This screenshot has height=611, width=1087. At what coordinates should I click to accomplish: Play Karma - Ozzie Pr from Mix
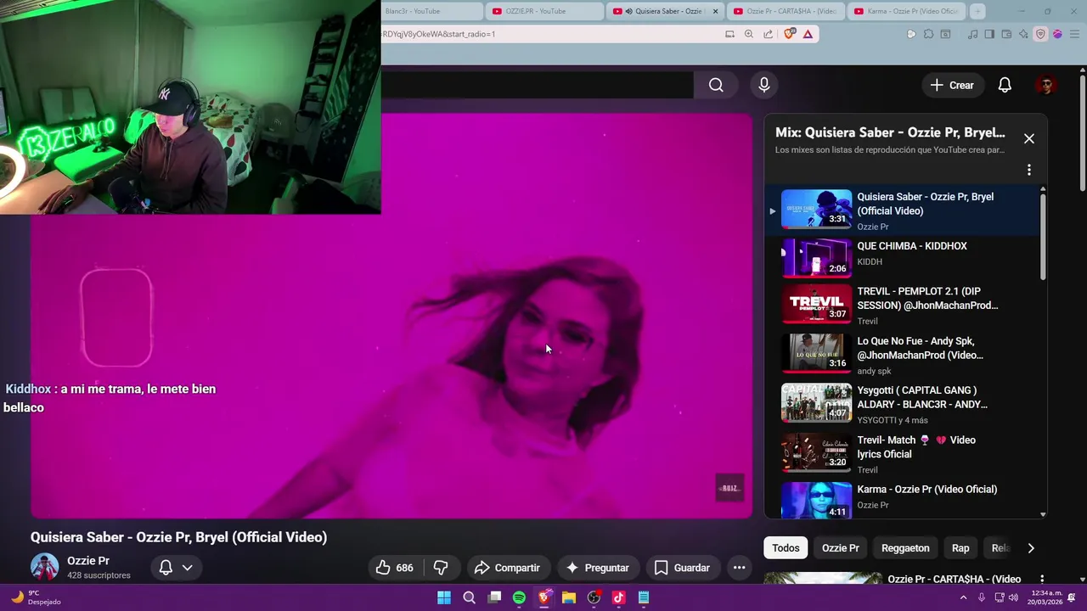pyautogui.click(x=902, y=499)
